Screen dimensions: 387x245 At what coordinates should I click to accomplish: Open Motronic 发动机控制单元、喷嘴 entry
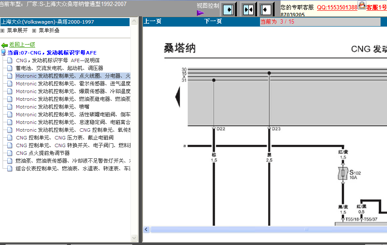tap(53, 107)
